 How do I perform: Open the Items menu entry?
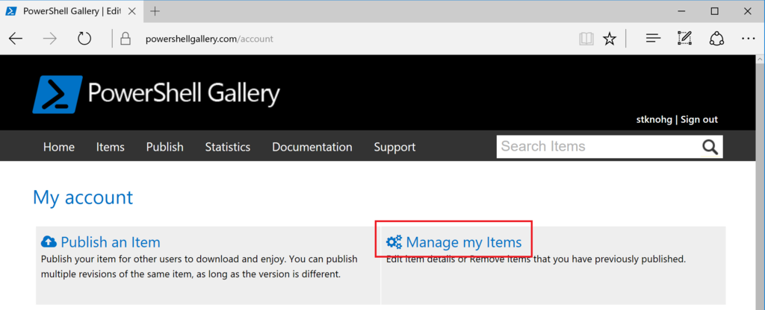pyautogui.click(x=111, y=147)
